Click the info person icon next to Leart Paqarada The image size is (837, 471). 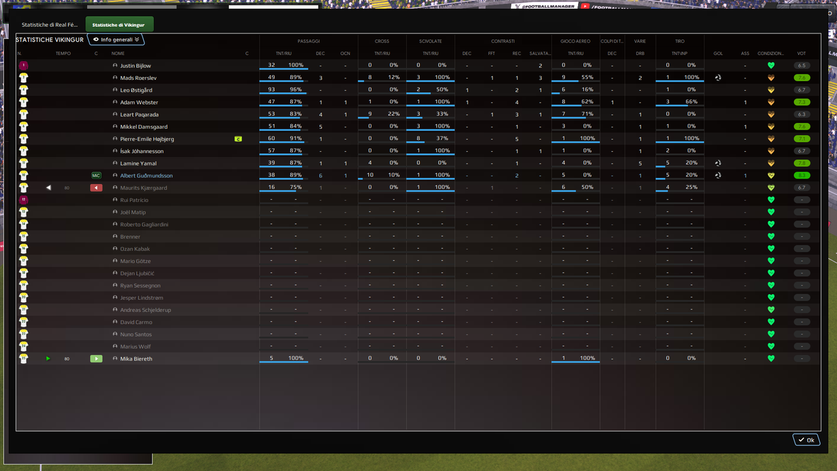(115, 114)
